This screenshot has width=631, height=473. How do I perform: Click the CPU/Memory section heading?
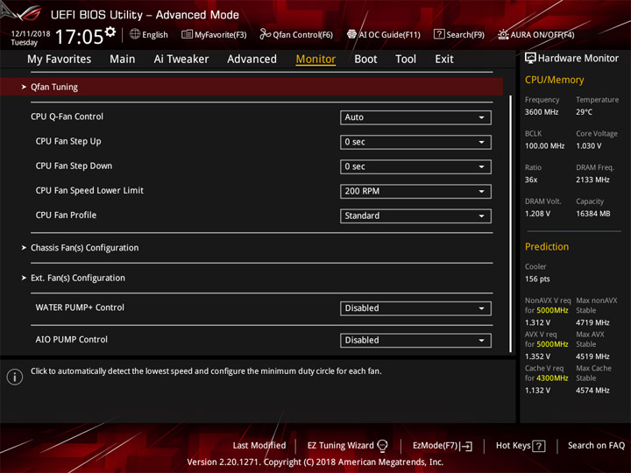point(554,80)
